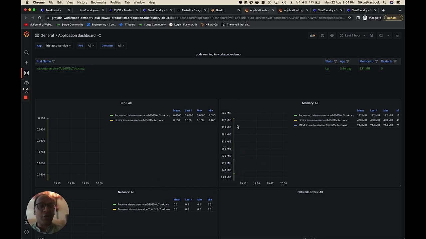
Task: Go to the General folder breadcrumb
Action: [47, 36]
